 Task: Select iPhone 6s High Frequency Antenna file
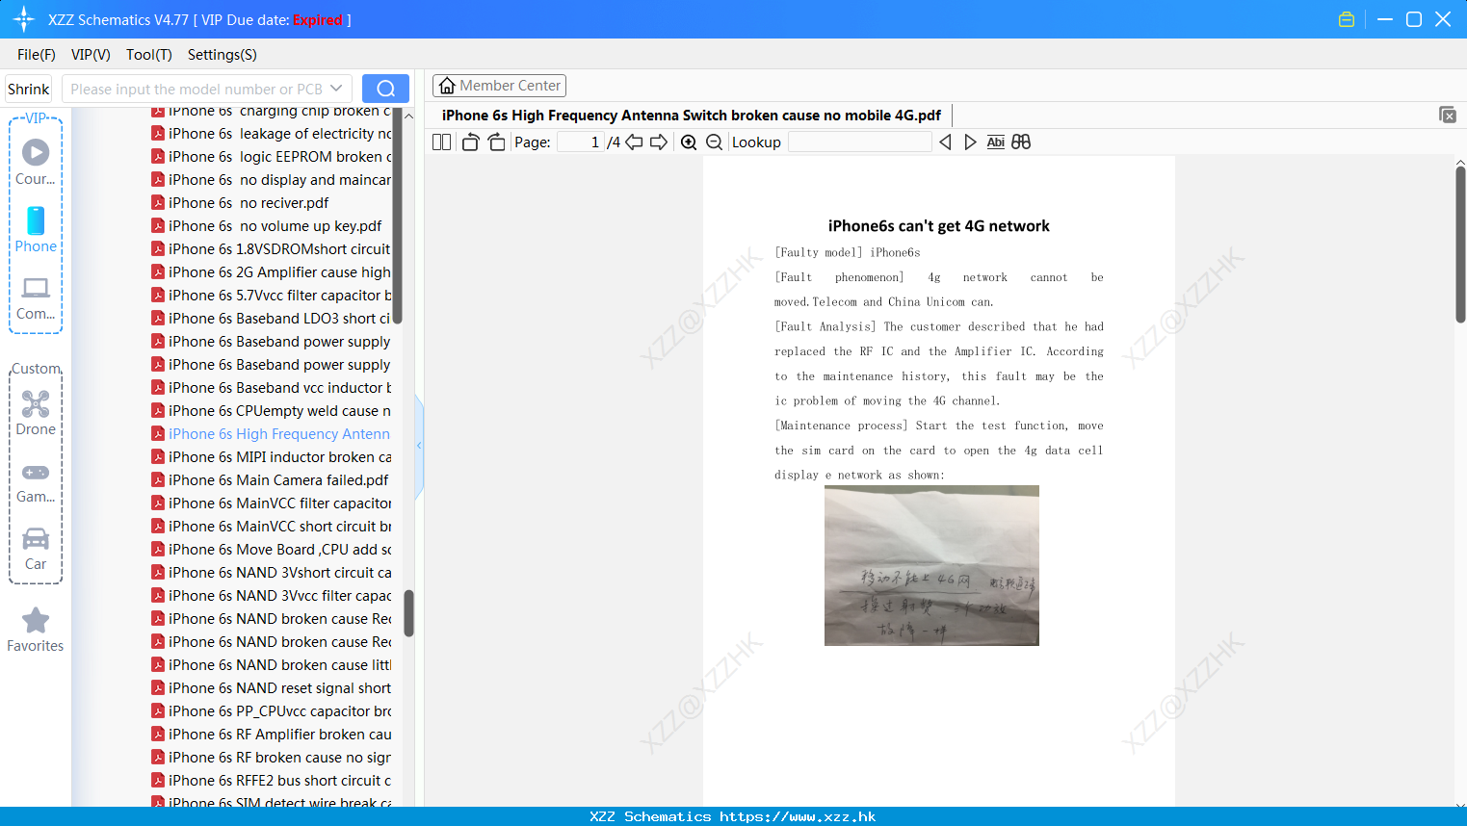pyautogui.click(x=271, y=434)
